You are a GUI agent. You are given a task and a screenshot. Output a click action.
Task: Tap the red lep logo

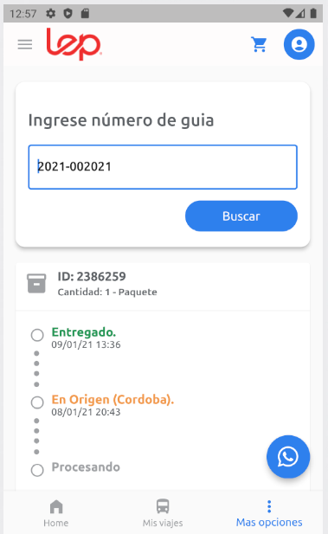[74, 44]
